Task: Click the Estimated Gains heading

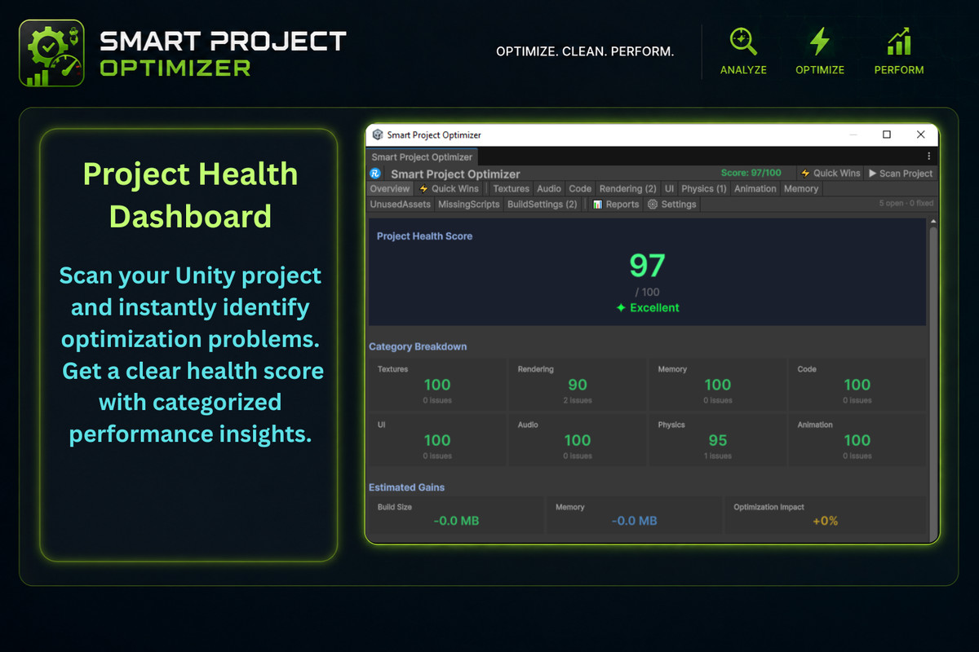Action: [x=406, y=487]
